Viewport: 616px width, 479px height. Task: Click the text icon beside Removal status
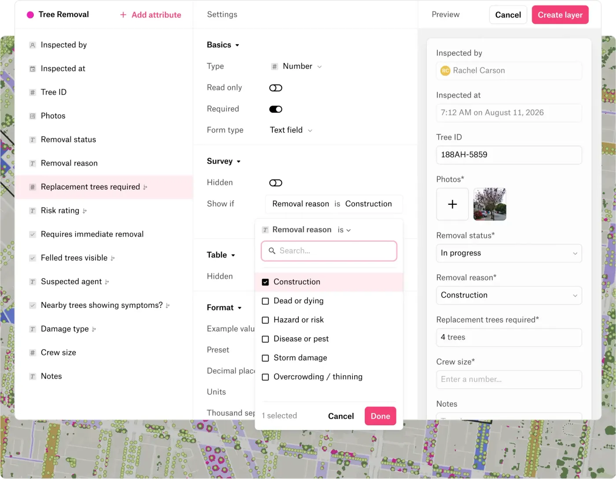click(x=33, y=140)
